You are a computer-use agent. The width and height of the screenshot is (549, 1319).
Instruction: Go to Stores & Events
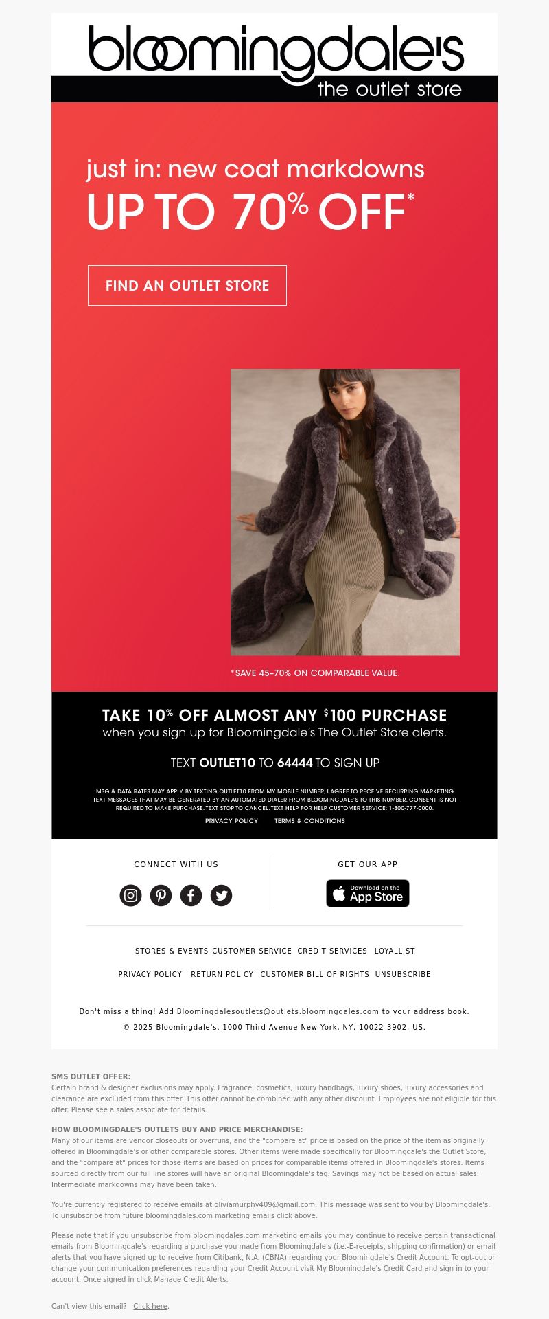point(172,951)
